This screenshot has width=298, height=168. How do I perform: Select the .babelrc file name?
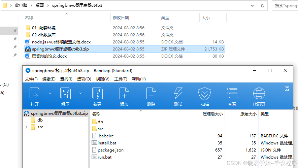click(x=106, y=136)
